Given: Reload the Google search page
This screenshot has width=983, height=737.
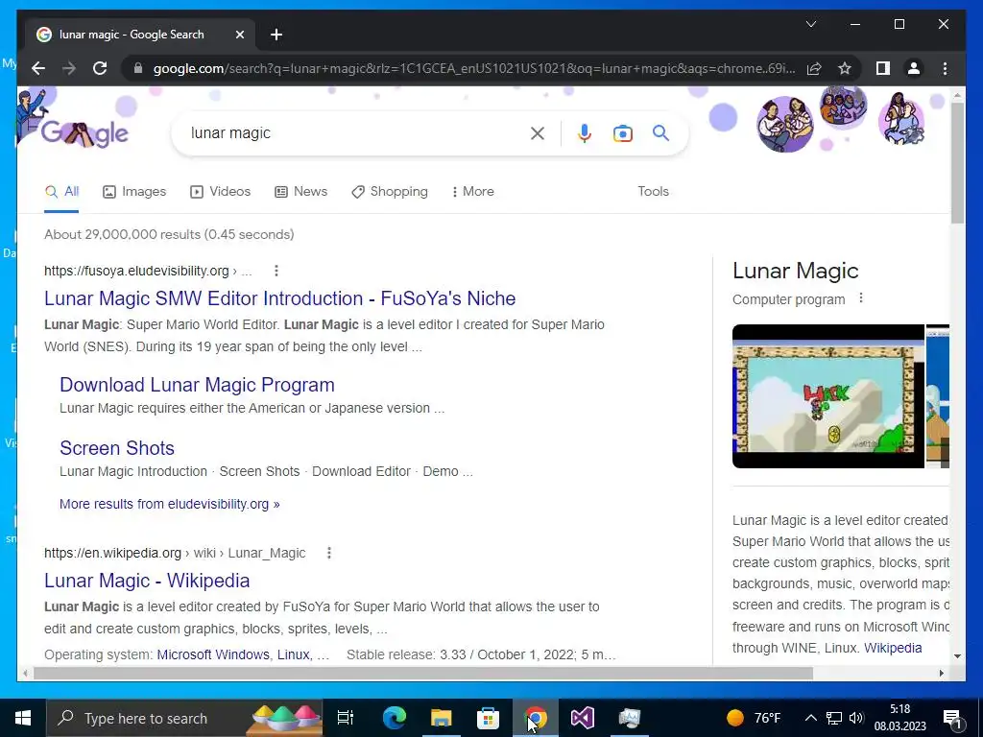Looking at the screenshot, I should 100,68.
